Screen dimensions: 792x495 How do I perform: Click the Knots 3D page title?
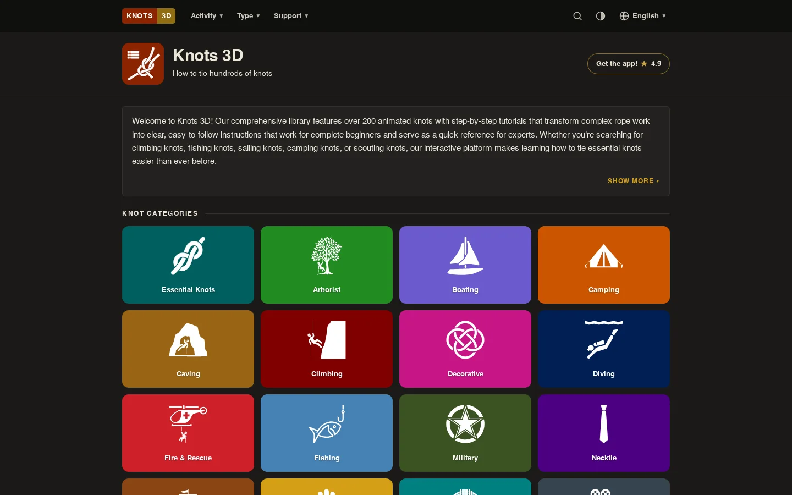click(208, 56)
